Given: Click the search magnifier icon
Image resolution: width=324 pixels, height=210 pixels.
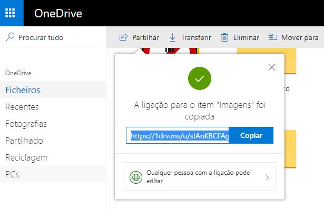Looking at the screenshot, I should (10, 37).
